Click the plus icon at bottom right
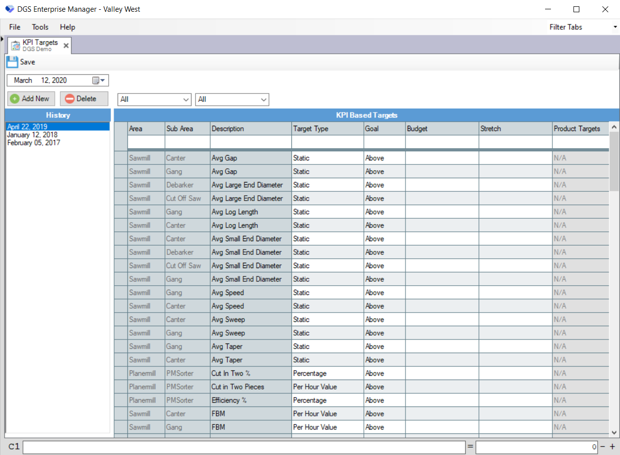Screen dimensions: 620x455 (x=612, y=447)
